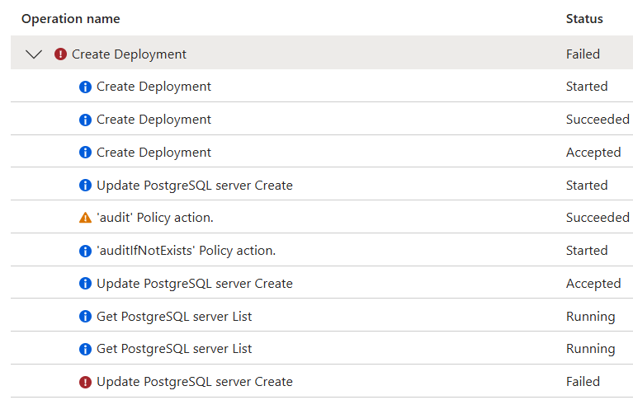Collapse the failed Create Deployment group

[x=34, y=54]
